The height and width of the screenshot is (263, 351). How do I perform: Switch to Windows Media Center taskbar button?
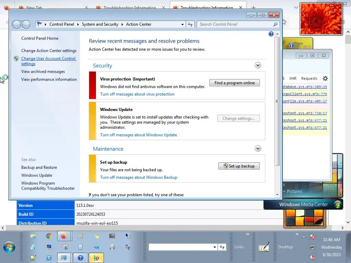(x=96, y=258)
